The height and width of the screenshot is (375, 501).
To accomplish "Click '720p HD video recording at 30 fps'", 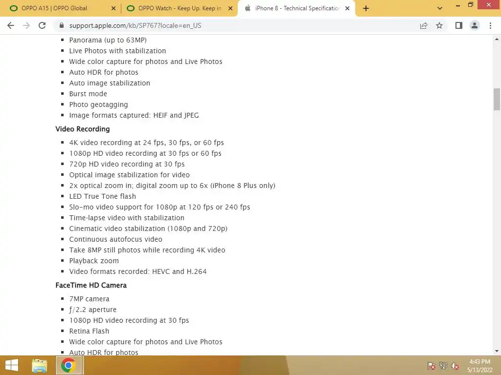I will click(127, 164).
